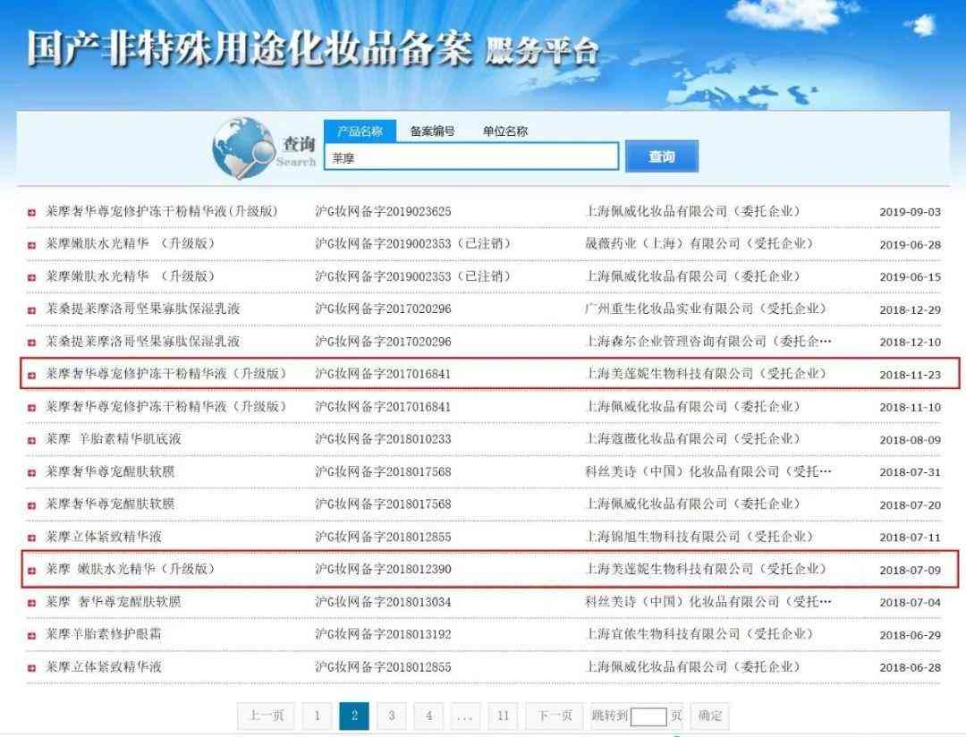
Task: Open 莱摩奢华尊宠醒肤软膜 entry dated 2018-07-20
Action: pos(111,504)
